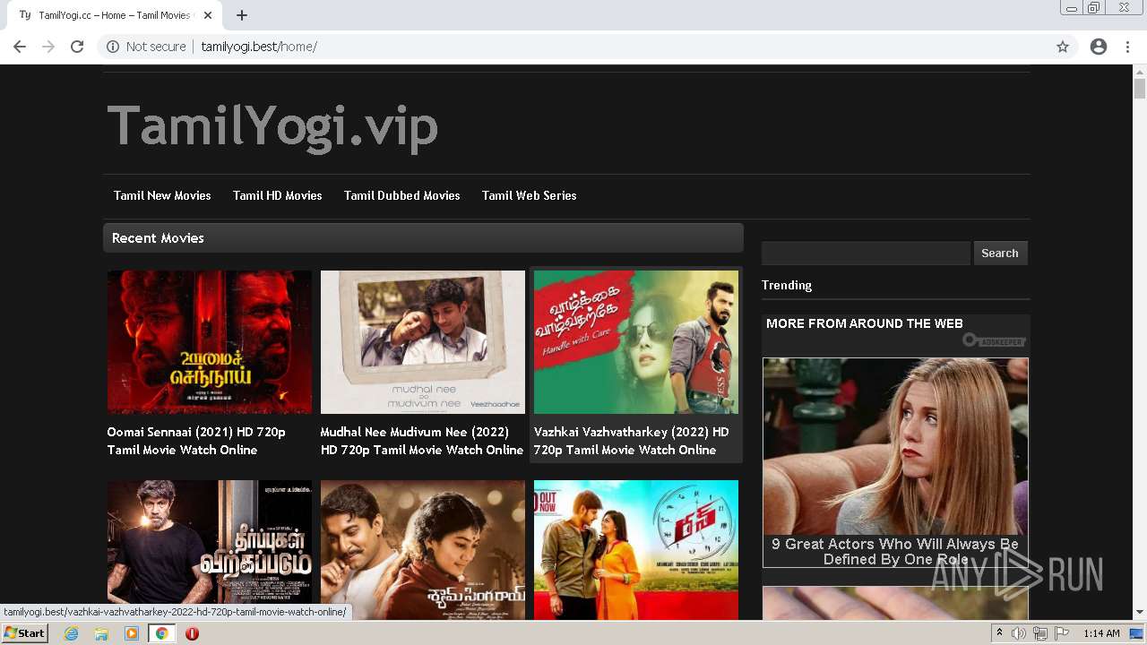The image size is (1147, 645).
Task: View site info Not secure icon
Action: coord(113,47)
